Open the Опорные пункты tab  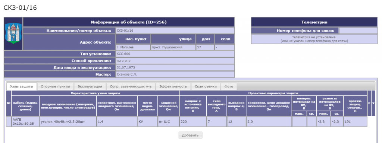tap(57, 86)
